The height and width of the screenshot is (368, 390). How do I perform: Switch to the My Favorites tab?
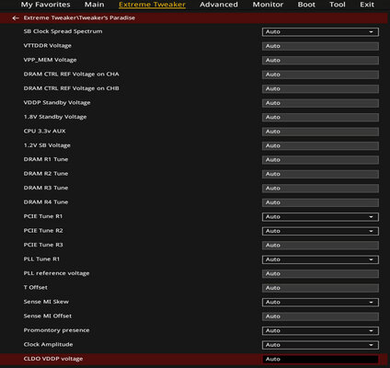coord(45,5)
